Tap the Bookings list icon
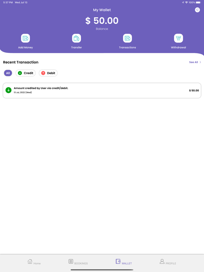 (71, 262)
